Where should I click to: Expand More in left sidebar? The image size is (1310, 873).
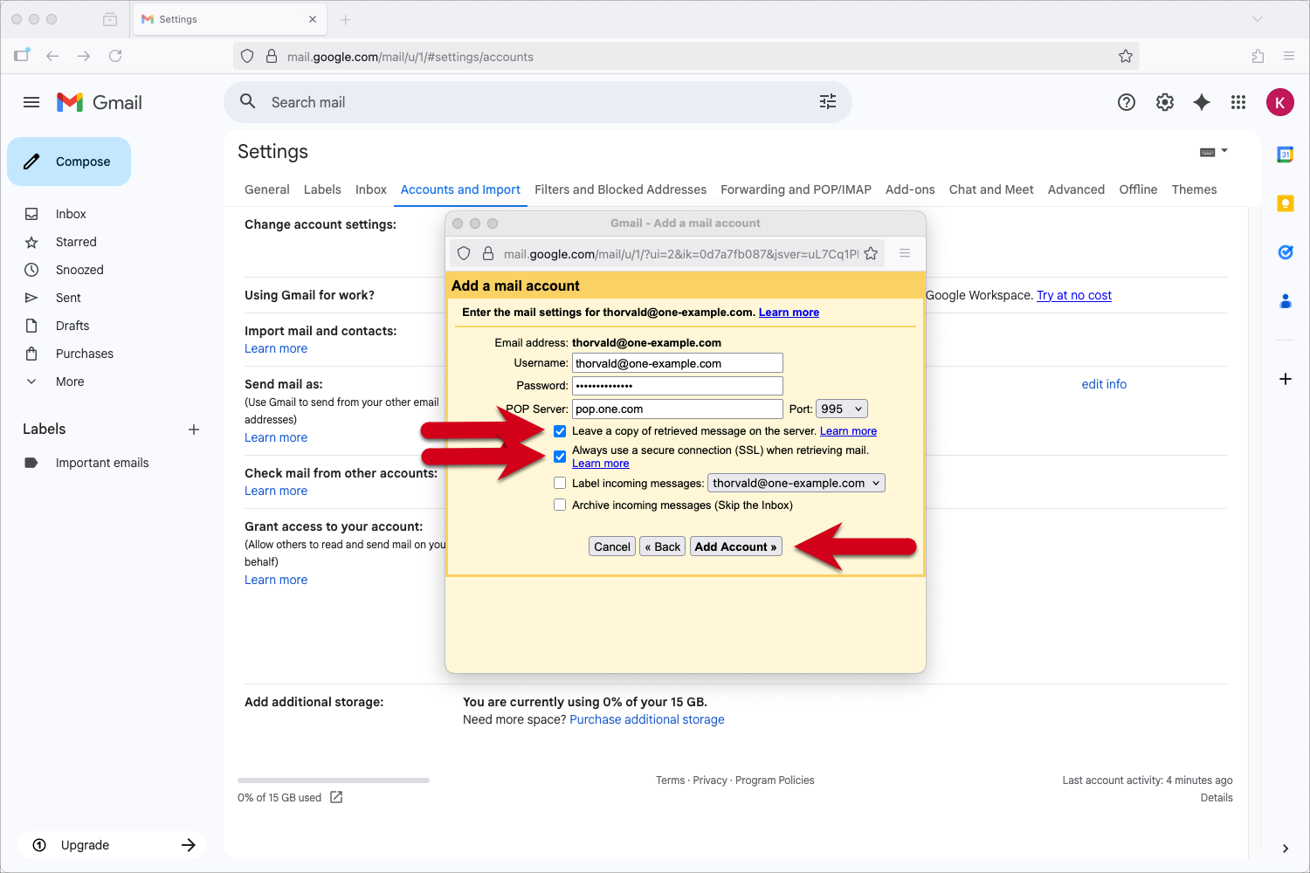70,382
